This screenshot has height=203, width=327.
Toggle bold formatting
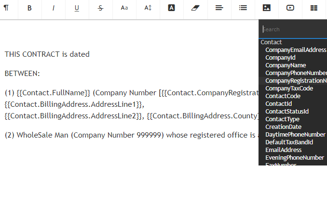click(x=29, y=8)
